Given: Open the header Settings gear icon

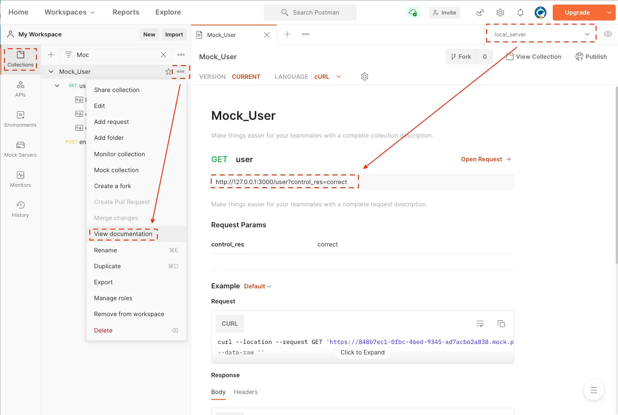Looking at the screenshot, I should (500, 12).
